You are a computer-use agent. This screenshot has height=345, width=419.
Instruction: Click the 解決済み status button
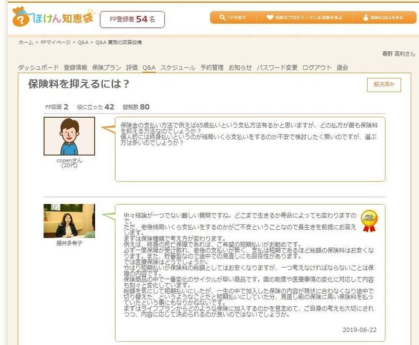click(384, 85)
